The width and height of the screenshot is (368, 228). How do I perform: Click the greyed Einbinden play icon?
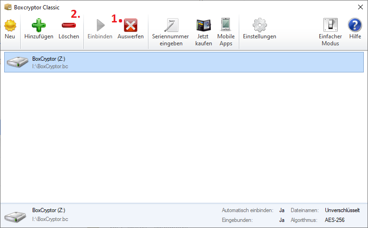tap(101, 25)
